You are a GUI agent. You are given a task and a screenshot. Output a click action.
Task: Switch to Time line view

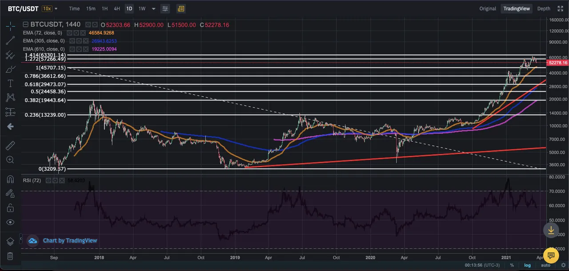[x=74, y=8]
